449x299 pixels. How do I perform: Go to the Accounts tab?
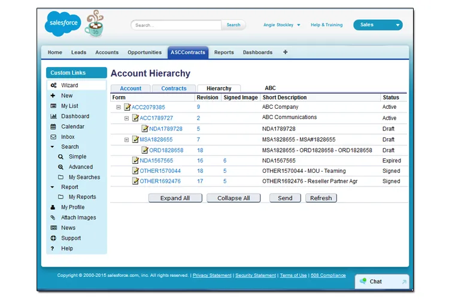(x=107, y=53)
